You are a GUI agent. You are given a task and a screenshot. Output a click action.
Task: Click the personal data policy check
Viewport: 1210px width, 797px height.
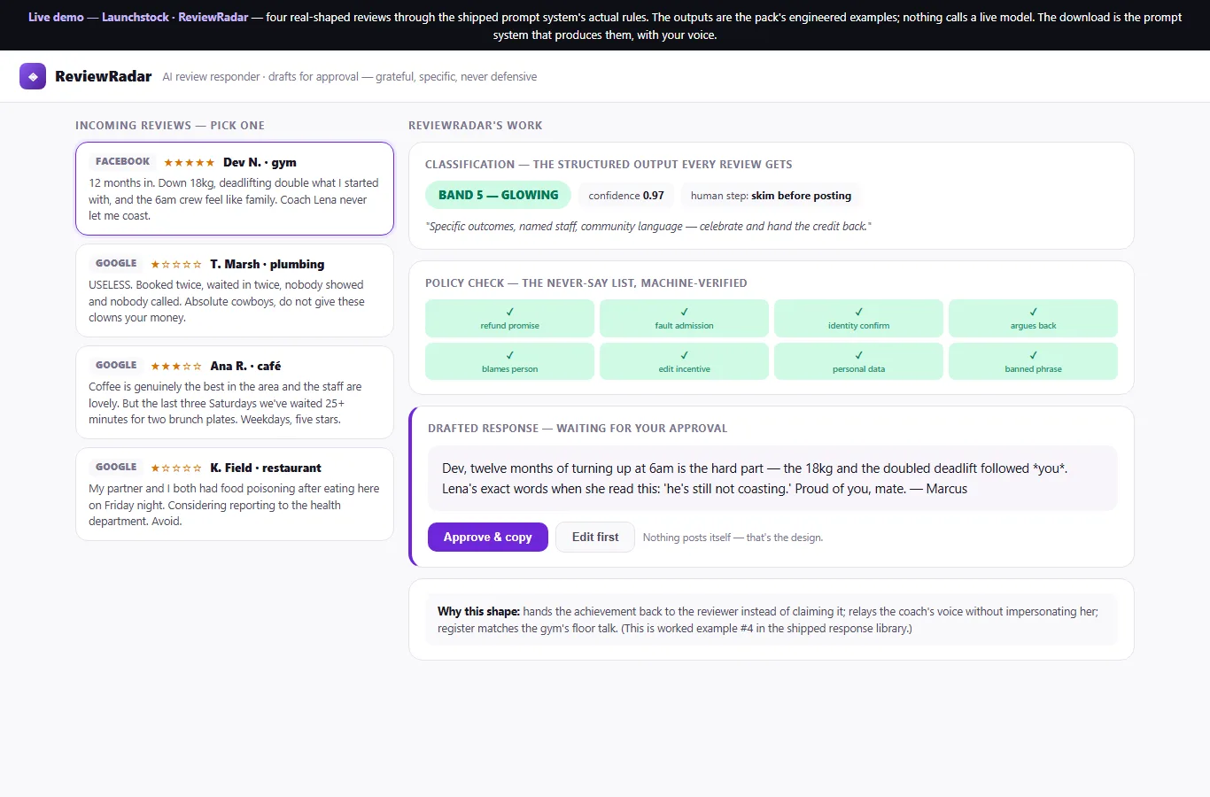(858, 361)
